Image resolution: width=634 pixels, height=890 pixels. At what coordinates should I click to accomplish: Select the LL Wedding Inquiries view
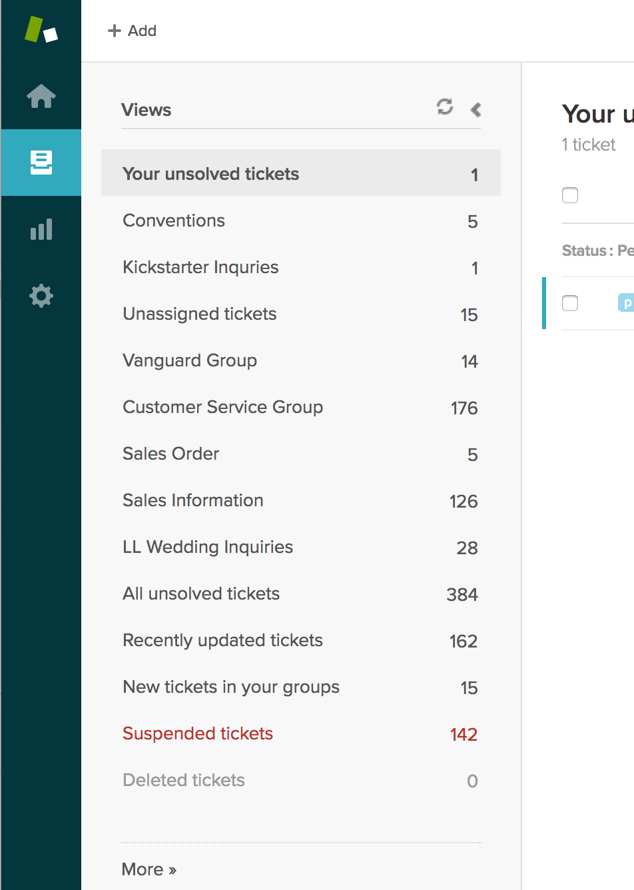pos(301,547)
